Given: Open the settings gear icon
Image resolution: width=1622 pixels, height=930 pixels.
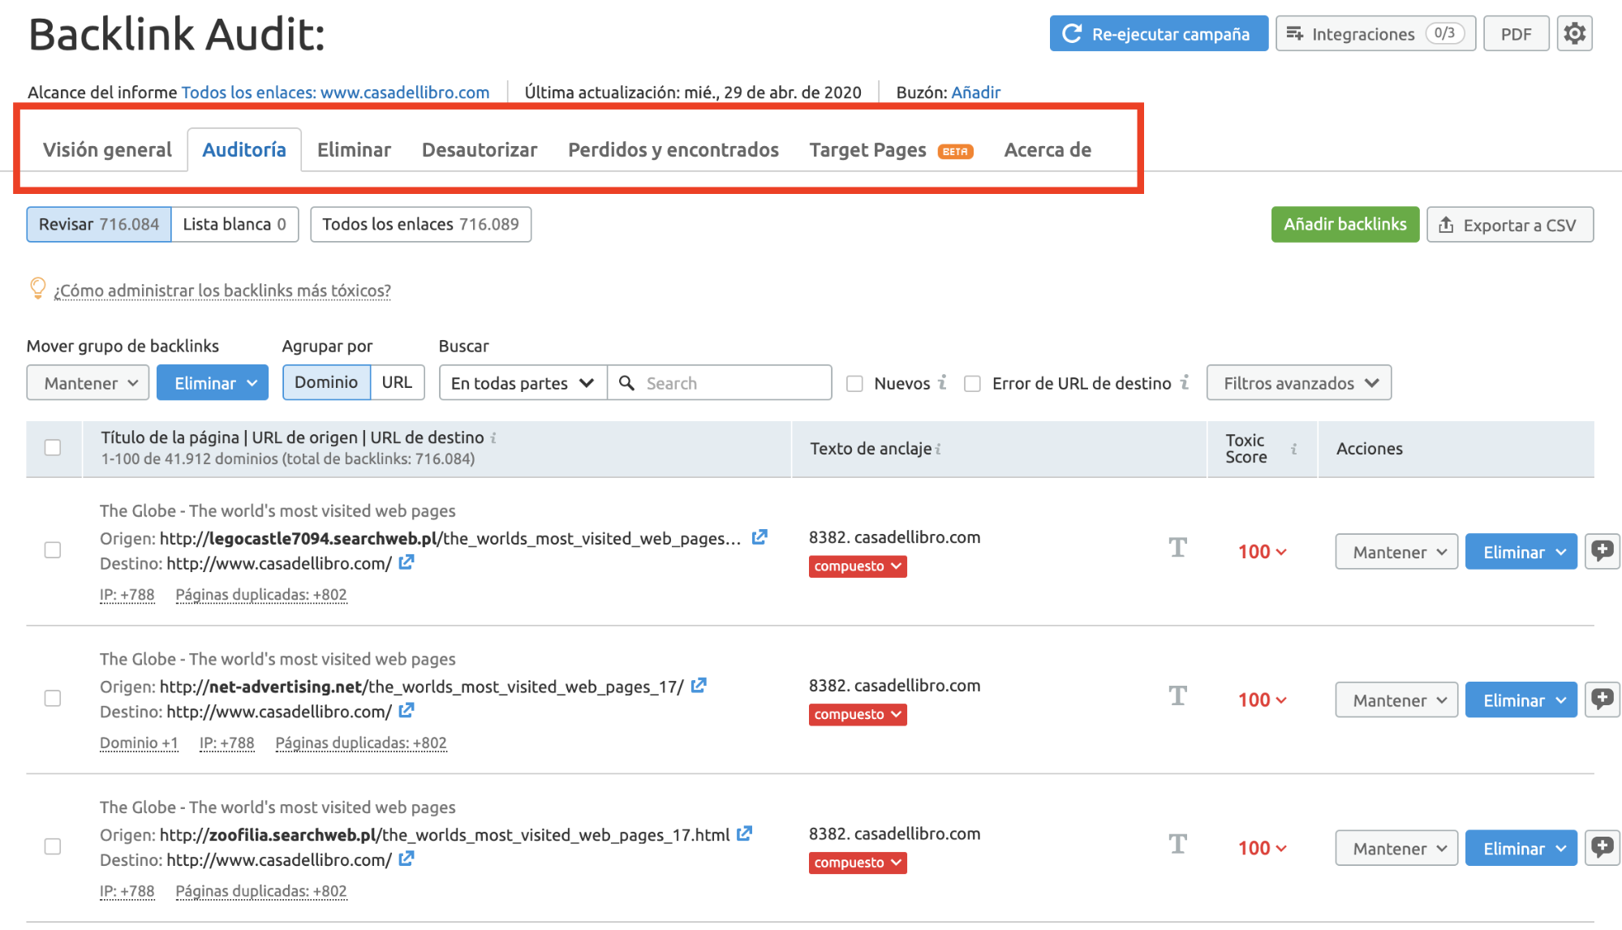Looking at the screenshot, I should coord(1574,34).
